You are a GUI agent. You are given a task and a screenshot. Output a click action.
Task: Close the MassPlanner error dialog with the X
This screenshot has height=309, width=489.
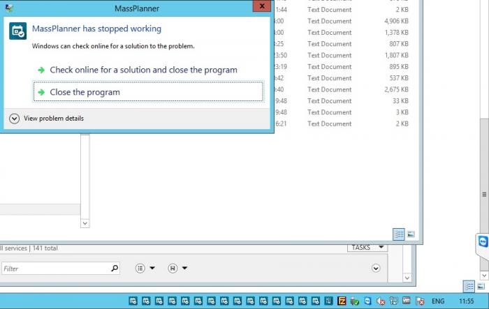point(262,6)
